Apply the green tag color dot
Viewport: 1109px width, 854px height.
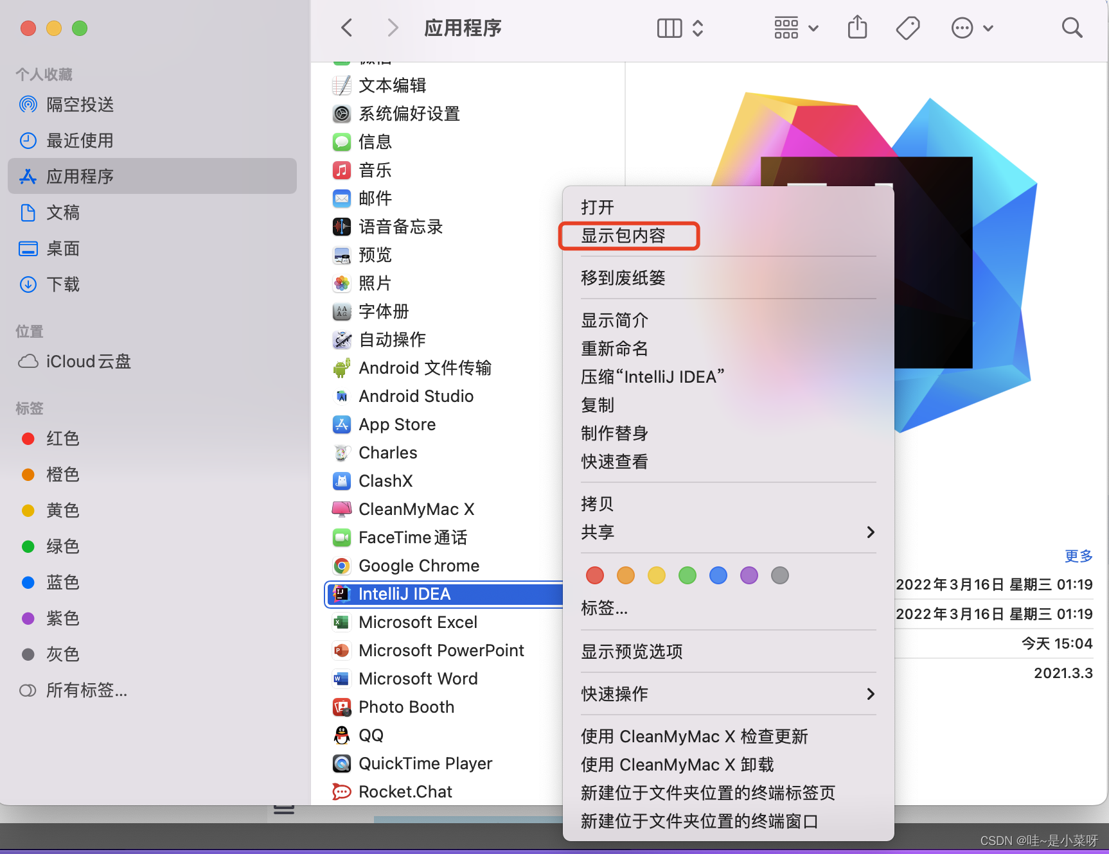click(688, 575)
